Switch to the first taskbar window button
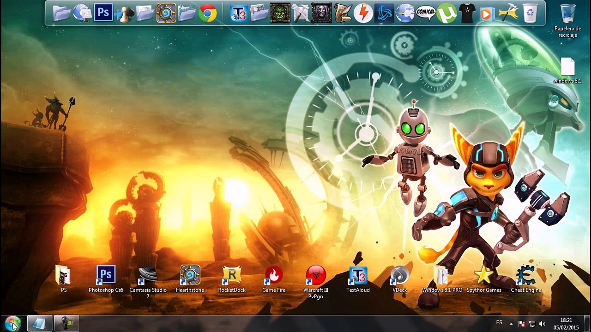This screenshot has width=591, height=332. tap(39, 323)
